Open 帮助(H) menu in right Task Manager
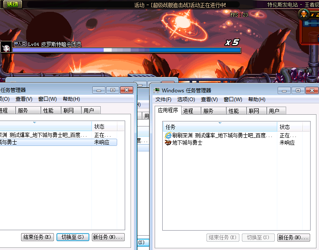 pyautogui.click(x=257, y=99)
